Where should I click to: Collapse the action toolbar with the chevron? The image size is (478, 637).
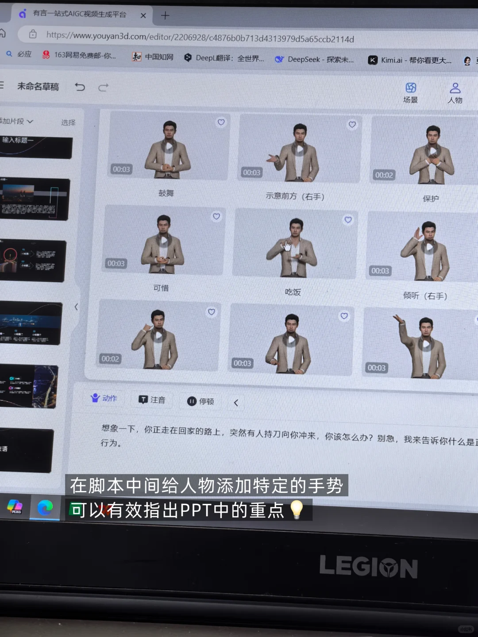click(236, 403)
